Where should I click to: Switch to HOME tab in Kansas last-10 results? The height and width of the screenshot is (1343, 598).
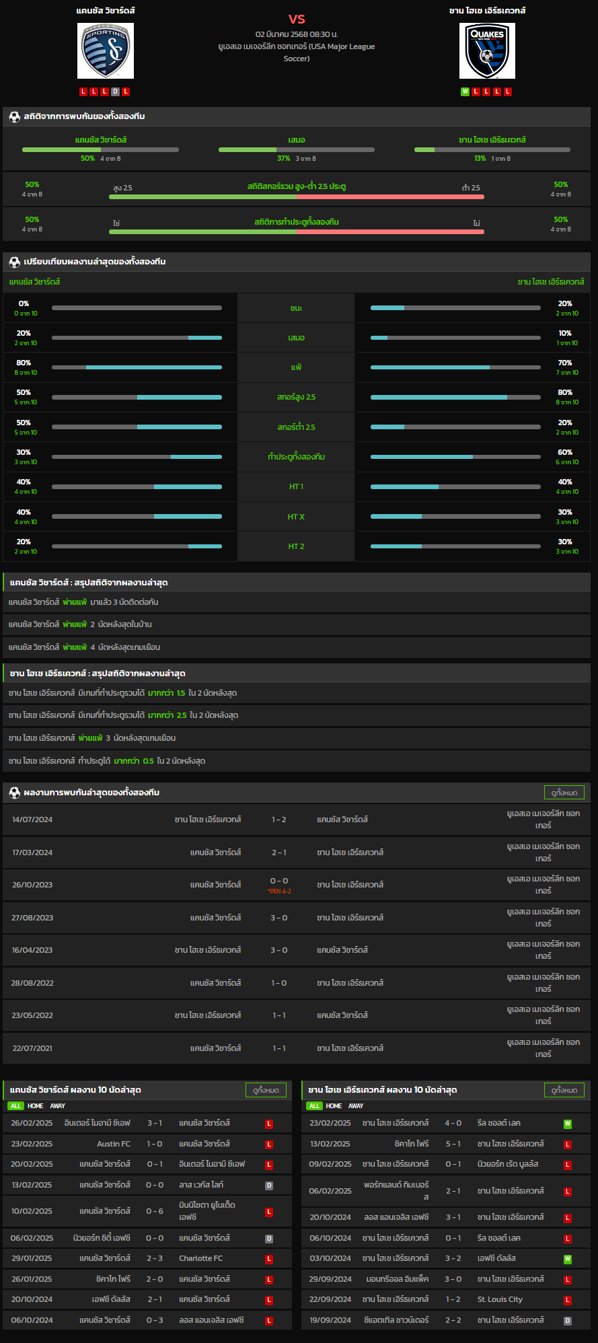tap(36, 1106)
